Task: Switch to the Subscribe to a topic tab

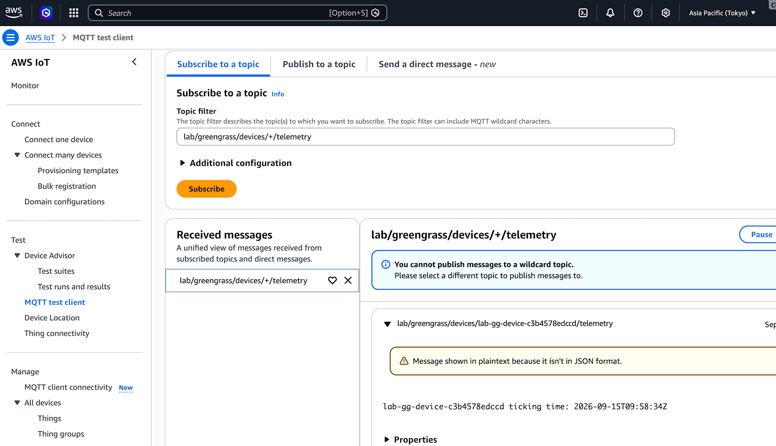Action: [218, 64]
